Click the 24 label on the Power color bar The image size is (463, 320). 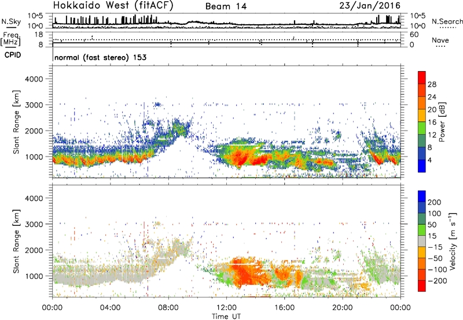[432, 97]
